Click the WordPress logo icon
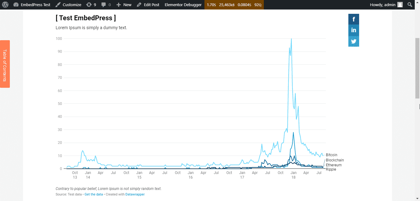This screenshot has width=420, height=201. [5, 5]
